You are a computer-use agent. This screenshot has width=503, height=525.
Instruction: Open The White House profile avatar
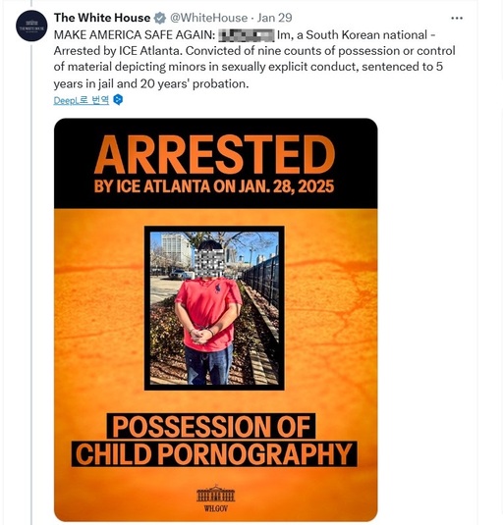(31, 26)
